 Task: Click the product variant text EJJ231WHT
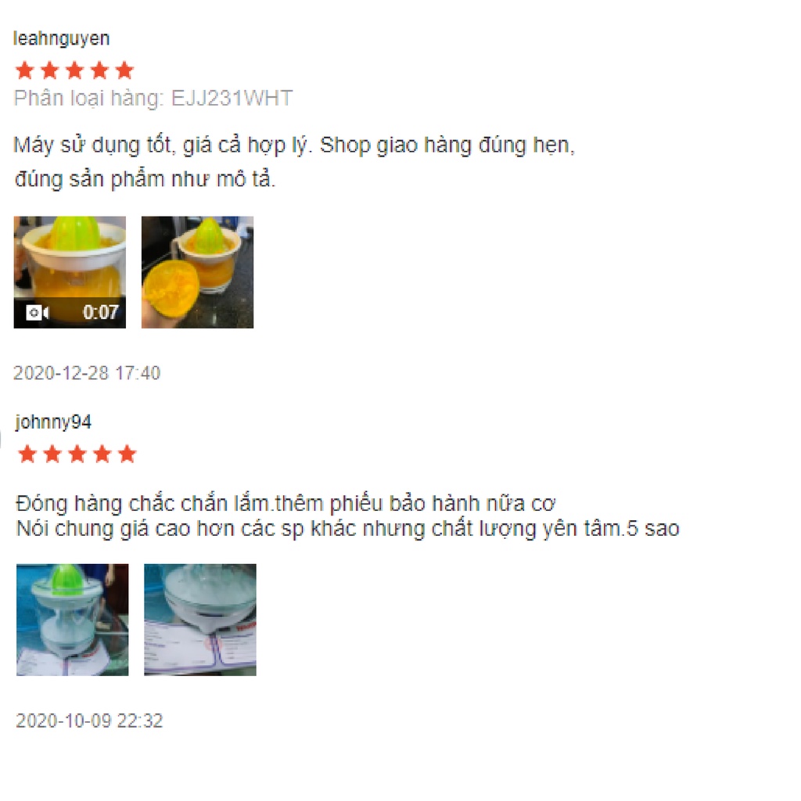(x=232, y=98)
